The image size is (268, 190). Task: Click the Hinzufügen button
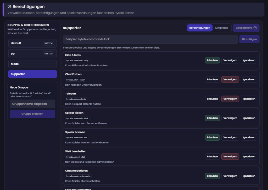click(x=249, y=39)
